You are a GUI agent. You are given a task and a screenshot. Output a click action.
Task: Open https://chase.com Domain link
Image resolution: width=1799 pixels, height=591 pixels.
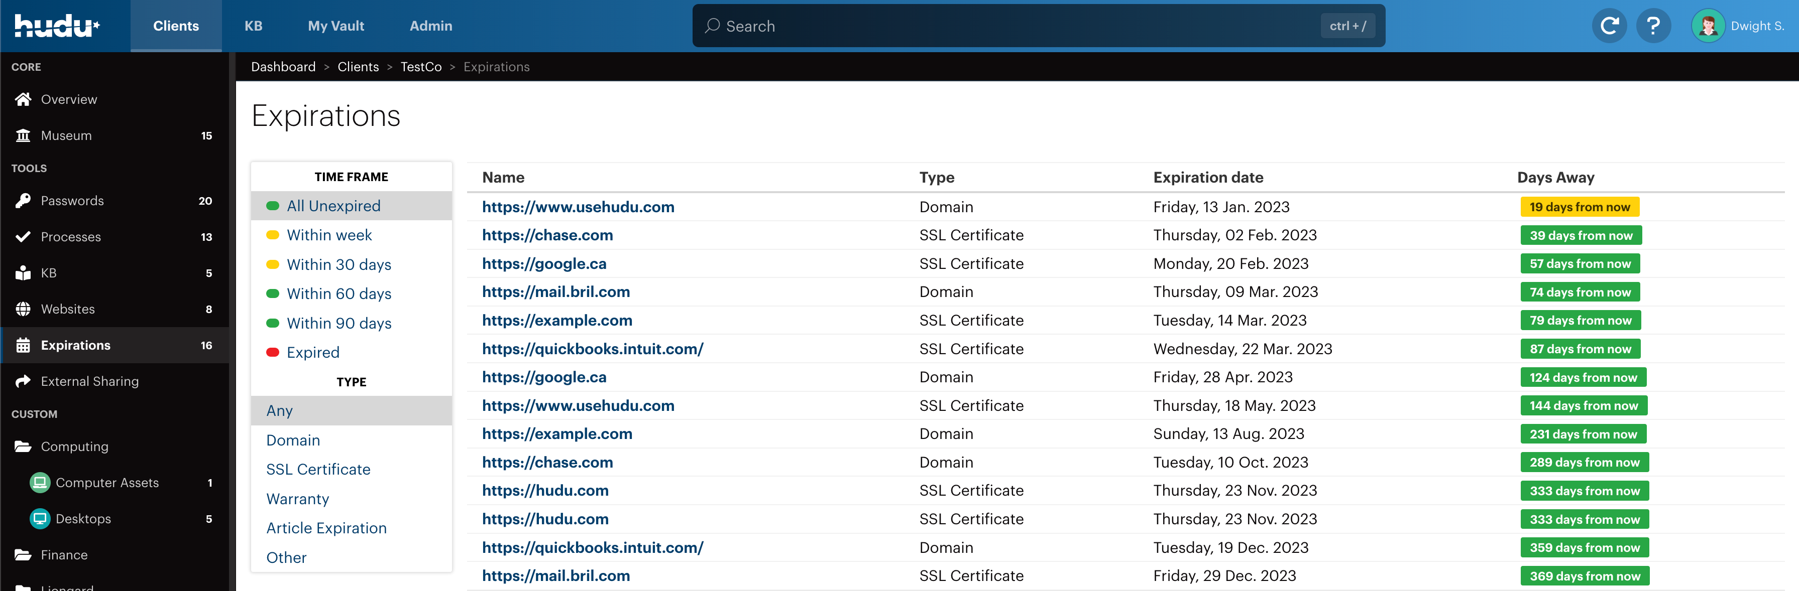pos(547,463)
